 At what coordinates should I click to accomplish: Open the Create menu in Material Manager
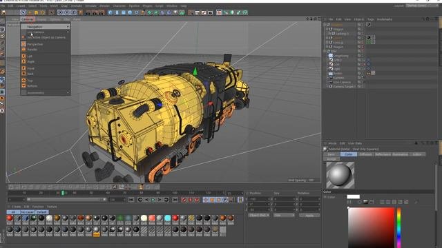pos(16,207)
